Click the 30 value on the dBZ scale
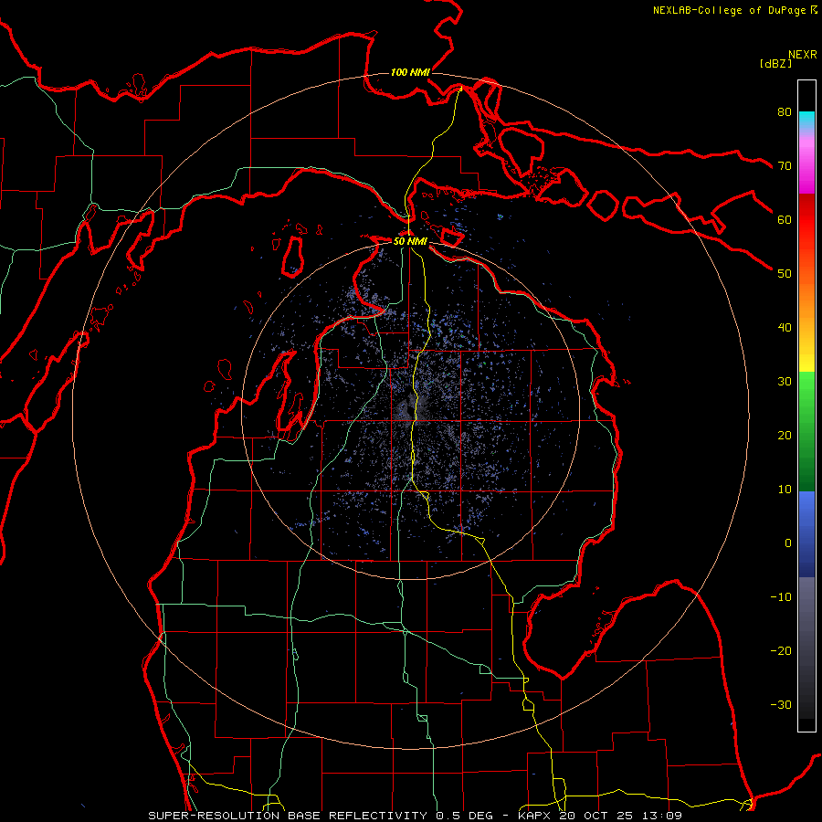This screenshot has width=822, height=822. pos(785,382)
